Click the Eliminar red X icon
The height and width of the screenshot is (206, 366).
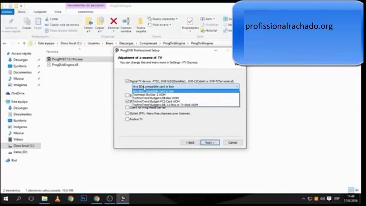pos(114,21)
